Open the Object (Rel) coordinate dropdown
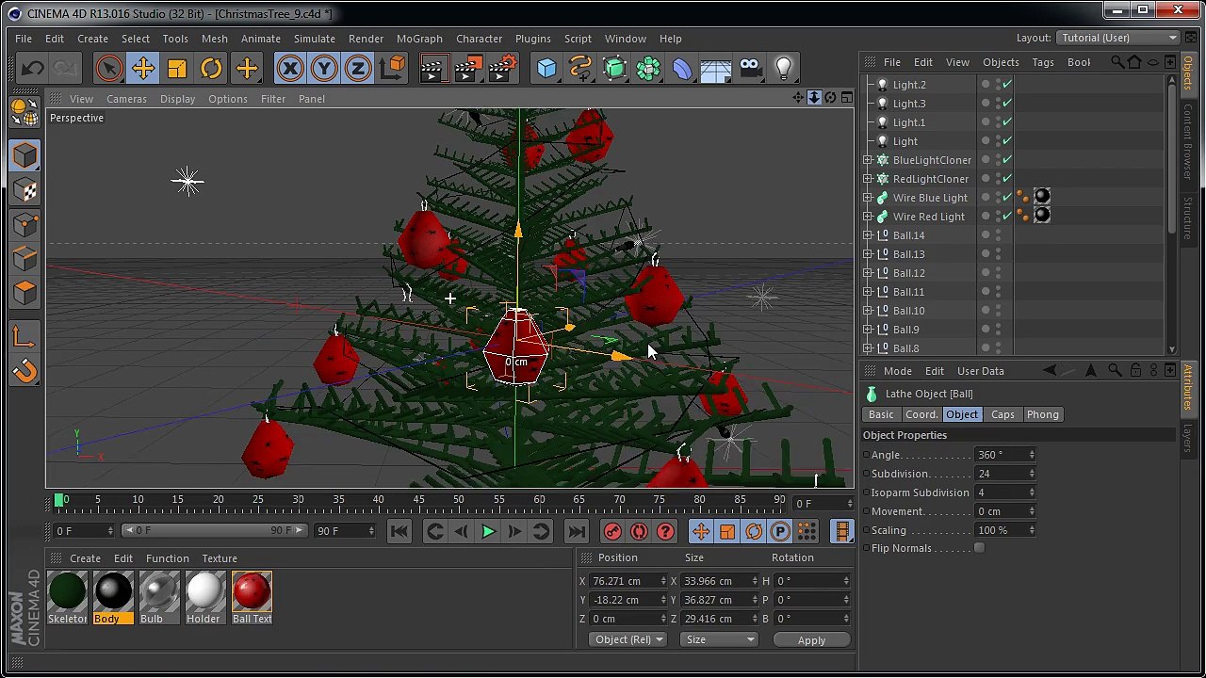The width and height of the screenshot is (1206, 678). pyautogui.click(x=628, y=640)
